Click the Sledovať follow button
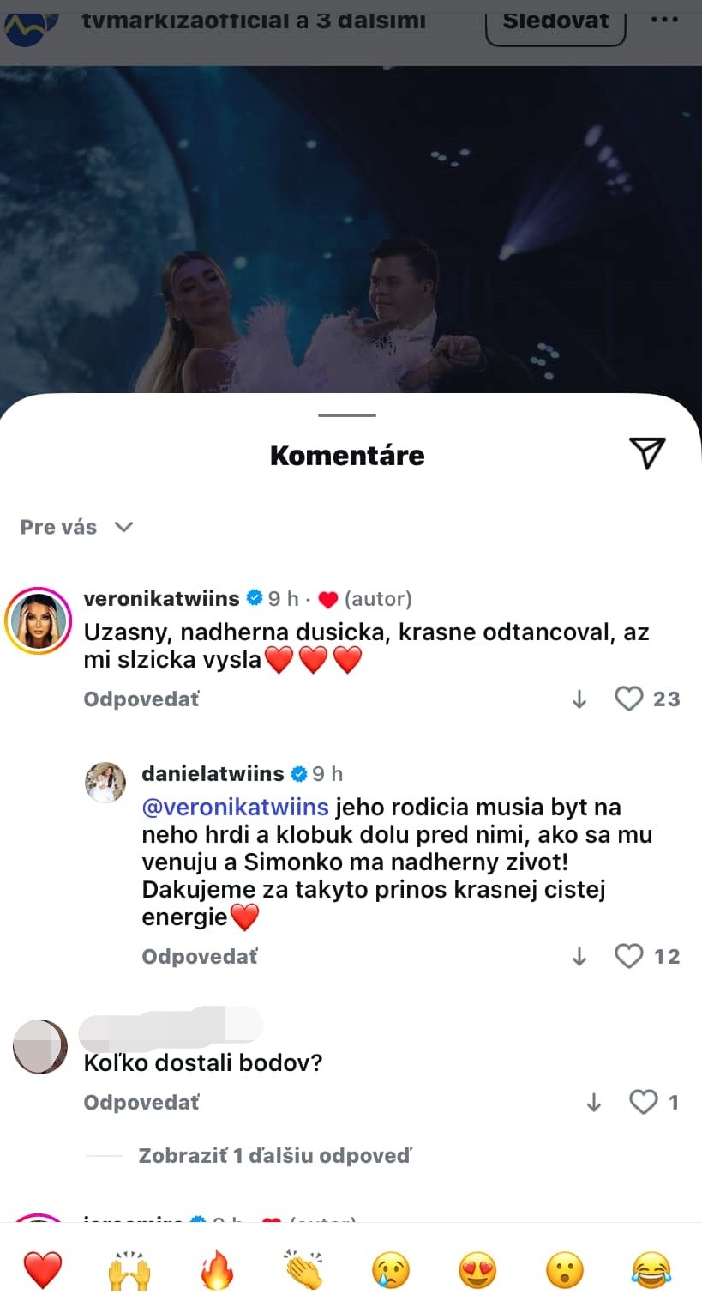Viewport: 702px width, 1313px height. pyautogui.click(x=555, y=21)
